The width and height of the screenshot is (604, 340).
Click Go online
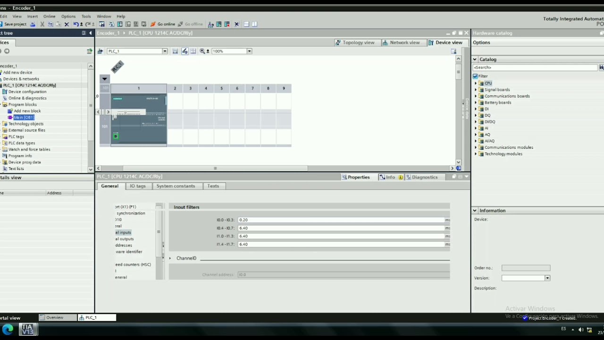click(x=163, y=24)
